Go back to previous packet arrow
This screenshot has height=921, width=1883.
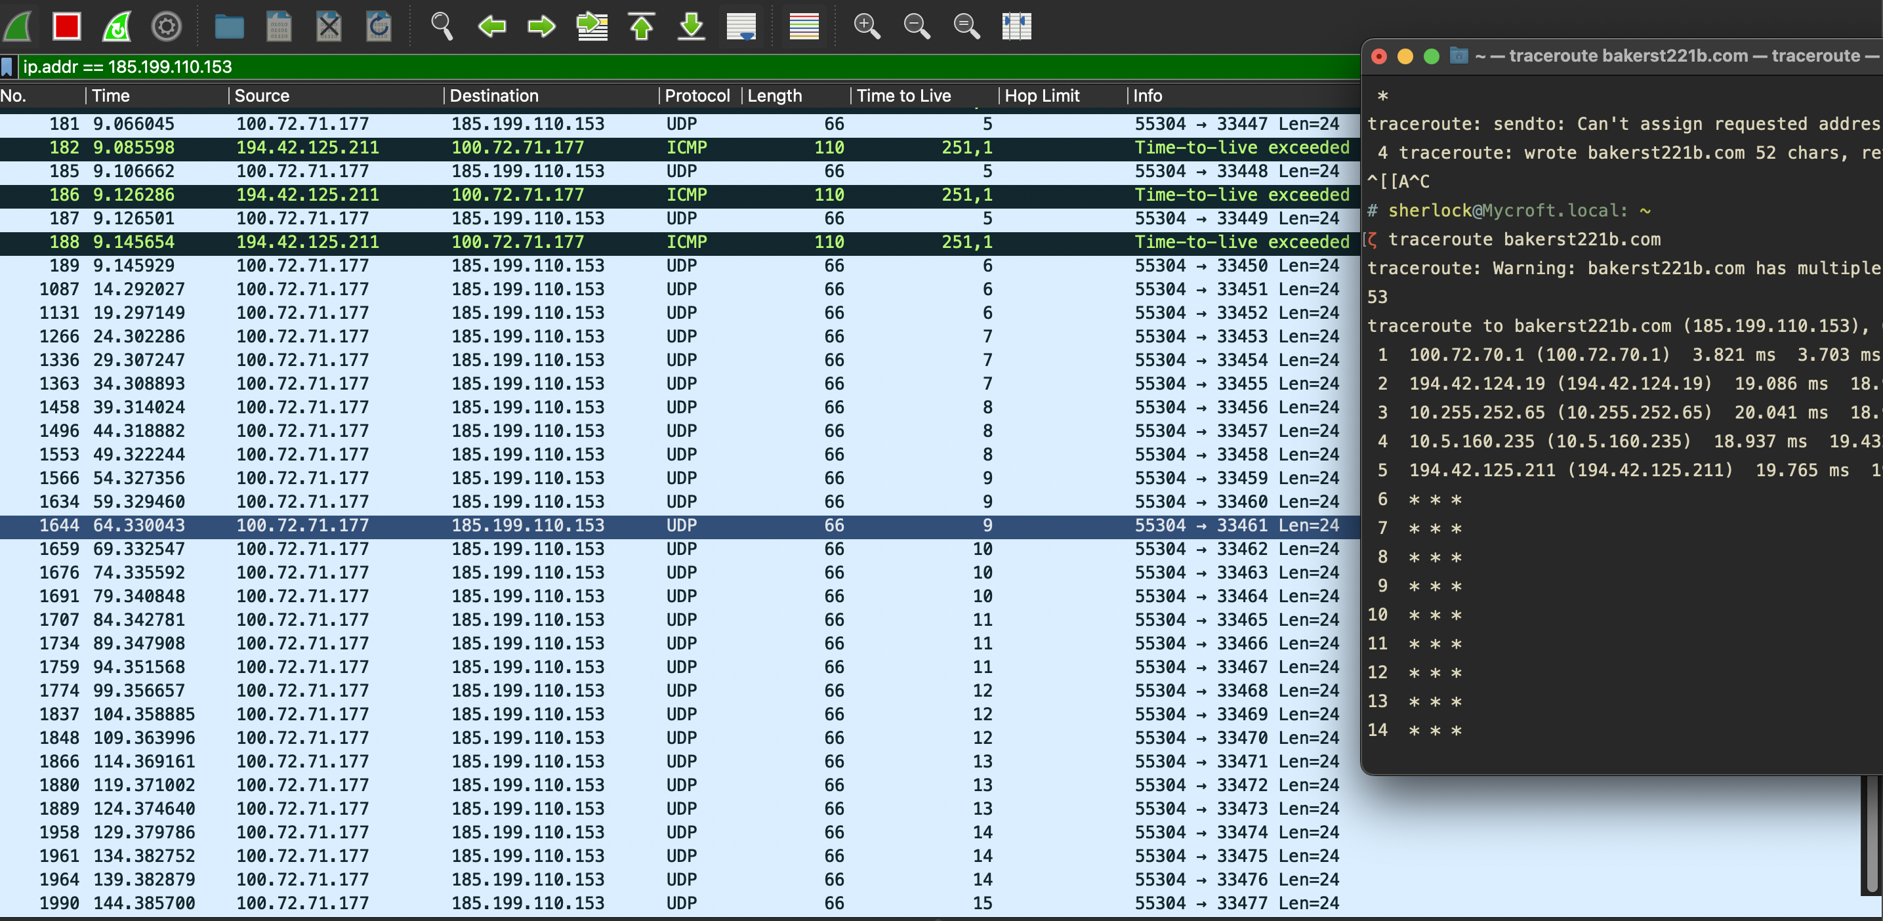pyautogui.click(x=492, y=27)
